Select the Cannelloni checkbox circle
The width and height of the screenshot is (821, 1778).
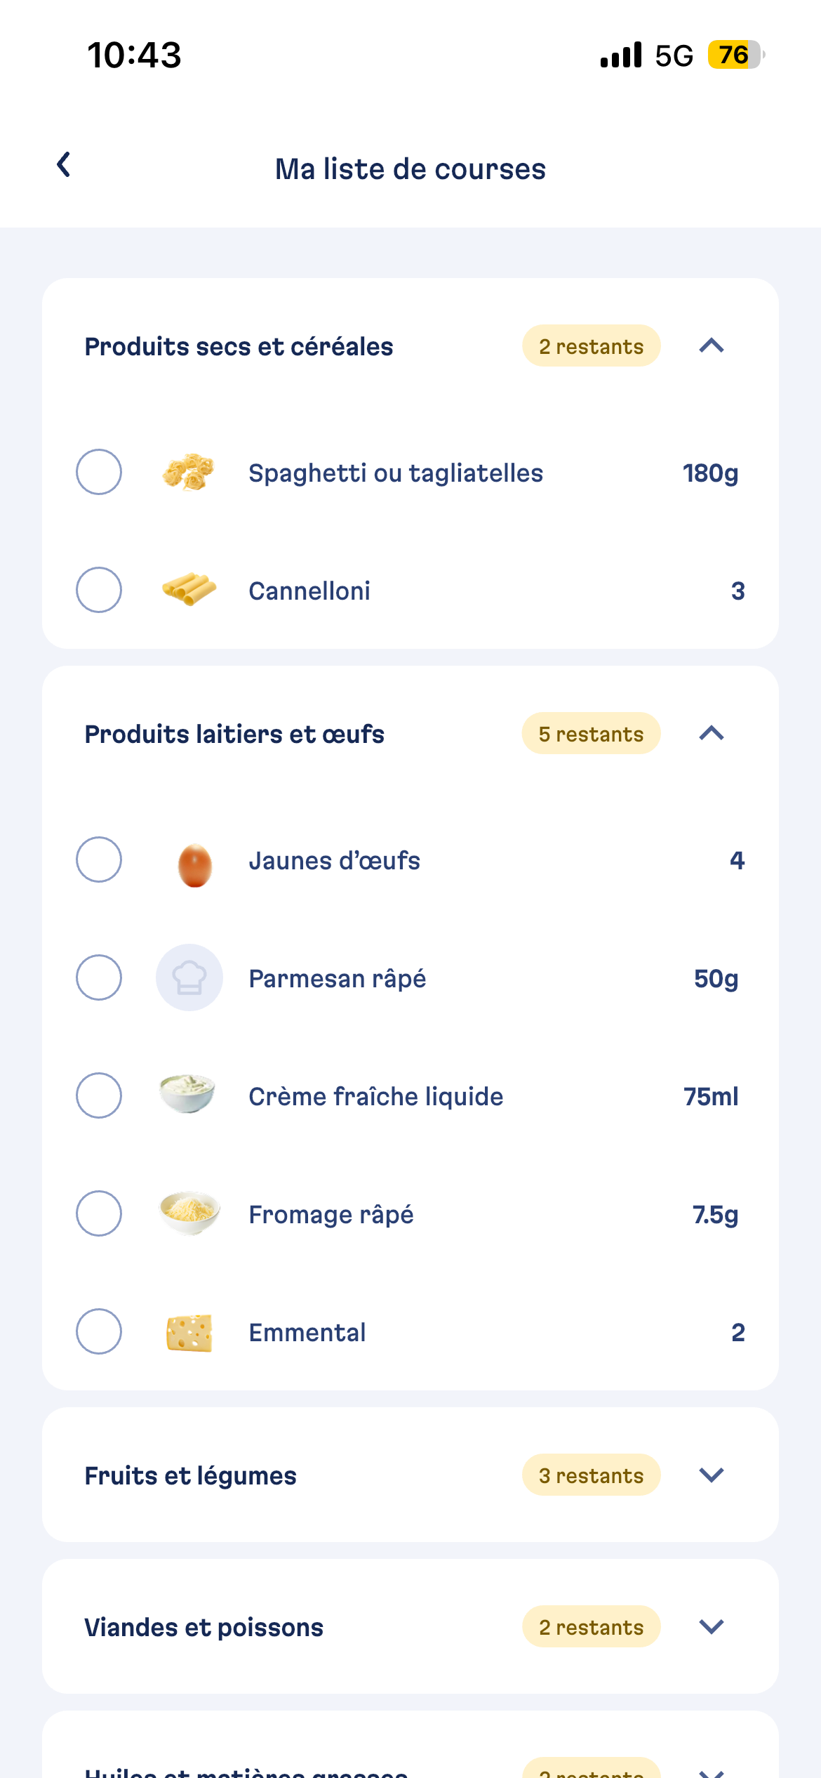pyautogui.click(x=99, y=590)
